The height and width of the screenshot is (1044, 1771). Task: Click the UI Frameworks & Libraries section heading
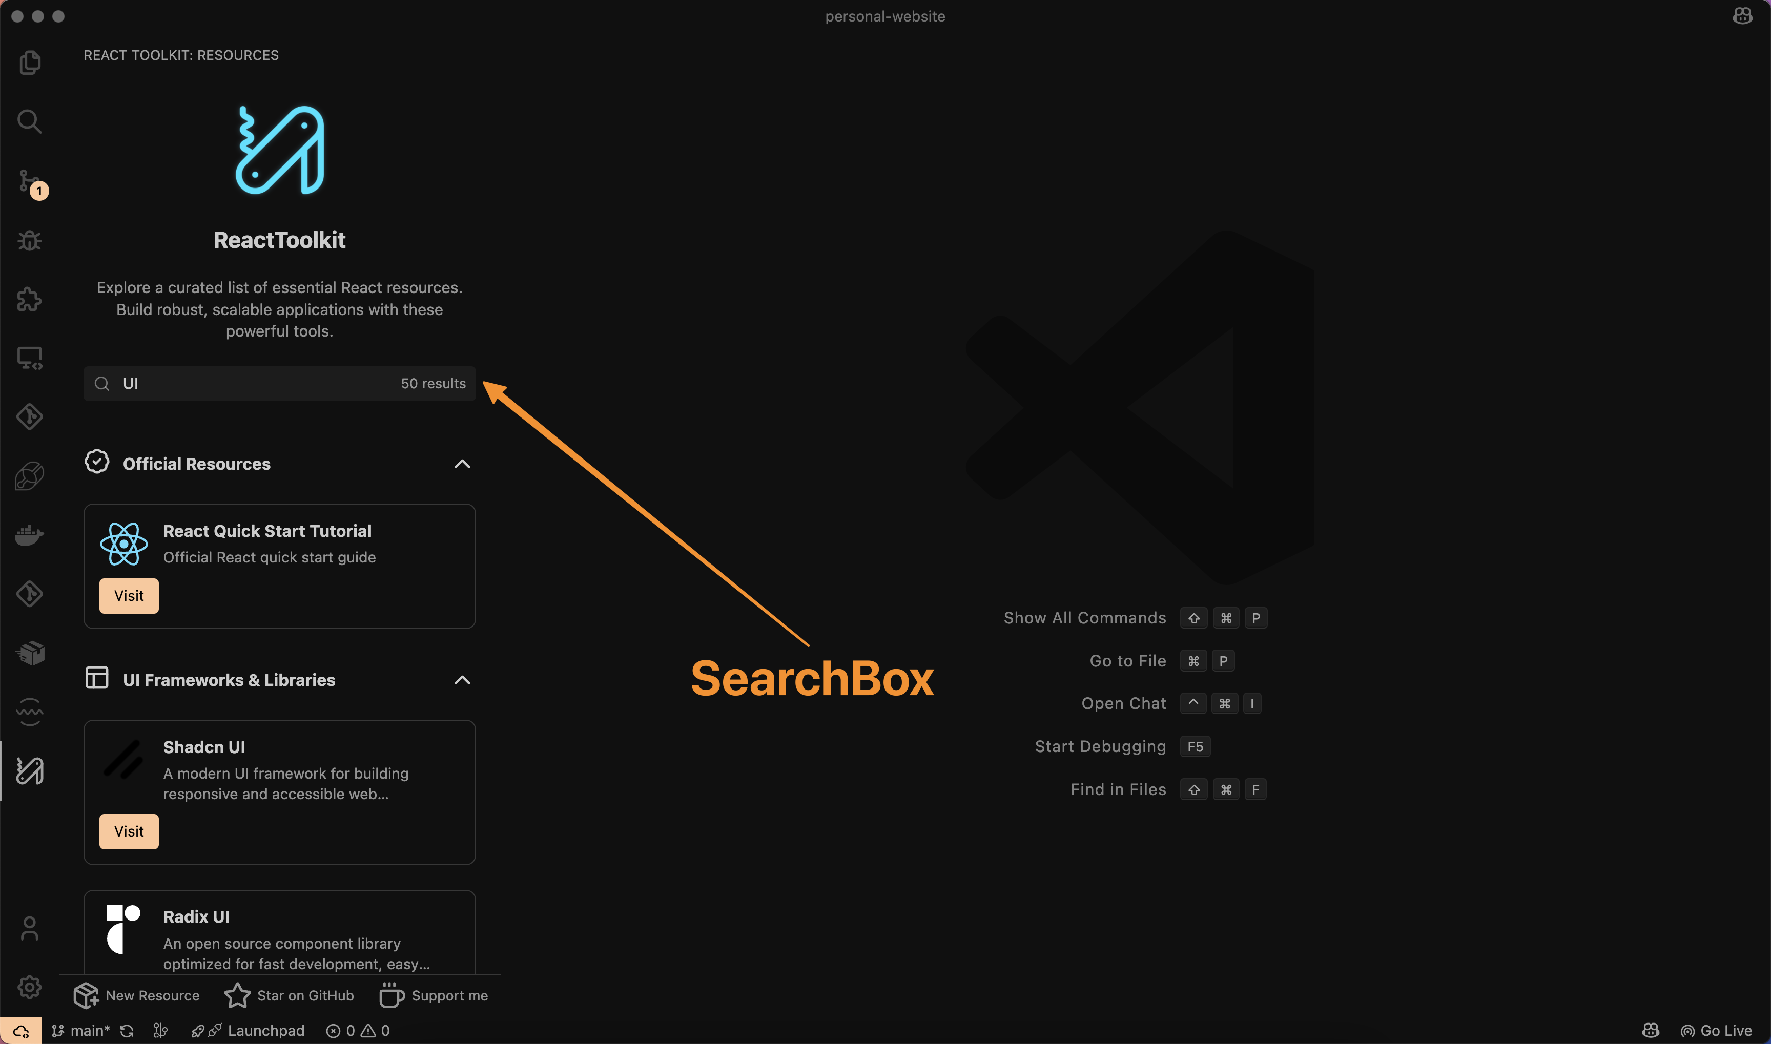[x=229, y=680]
